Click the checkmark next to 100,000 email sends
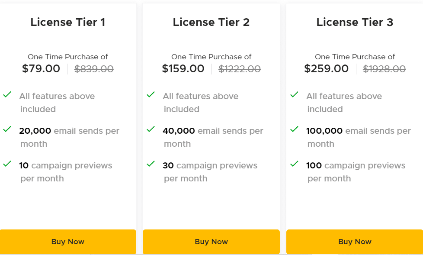Image resolution: width=423 pixels, height=255 pixels. (x=295, y=129)
